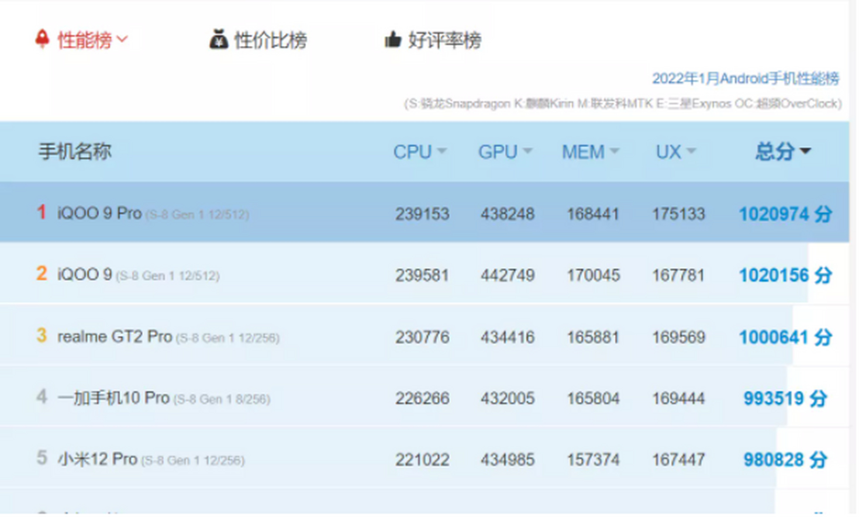Click MEM score 168441
859x518 pixels.
[x=593, y=214]
